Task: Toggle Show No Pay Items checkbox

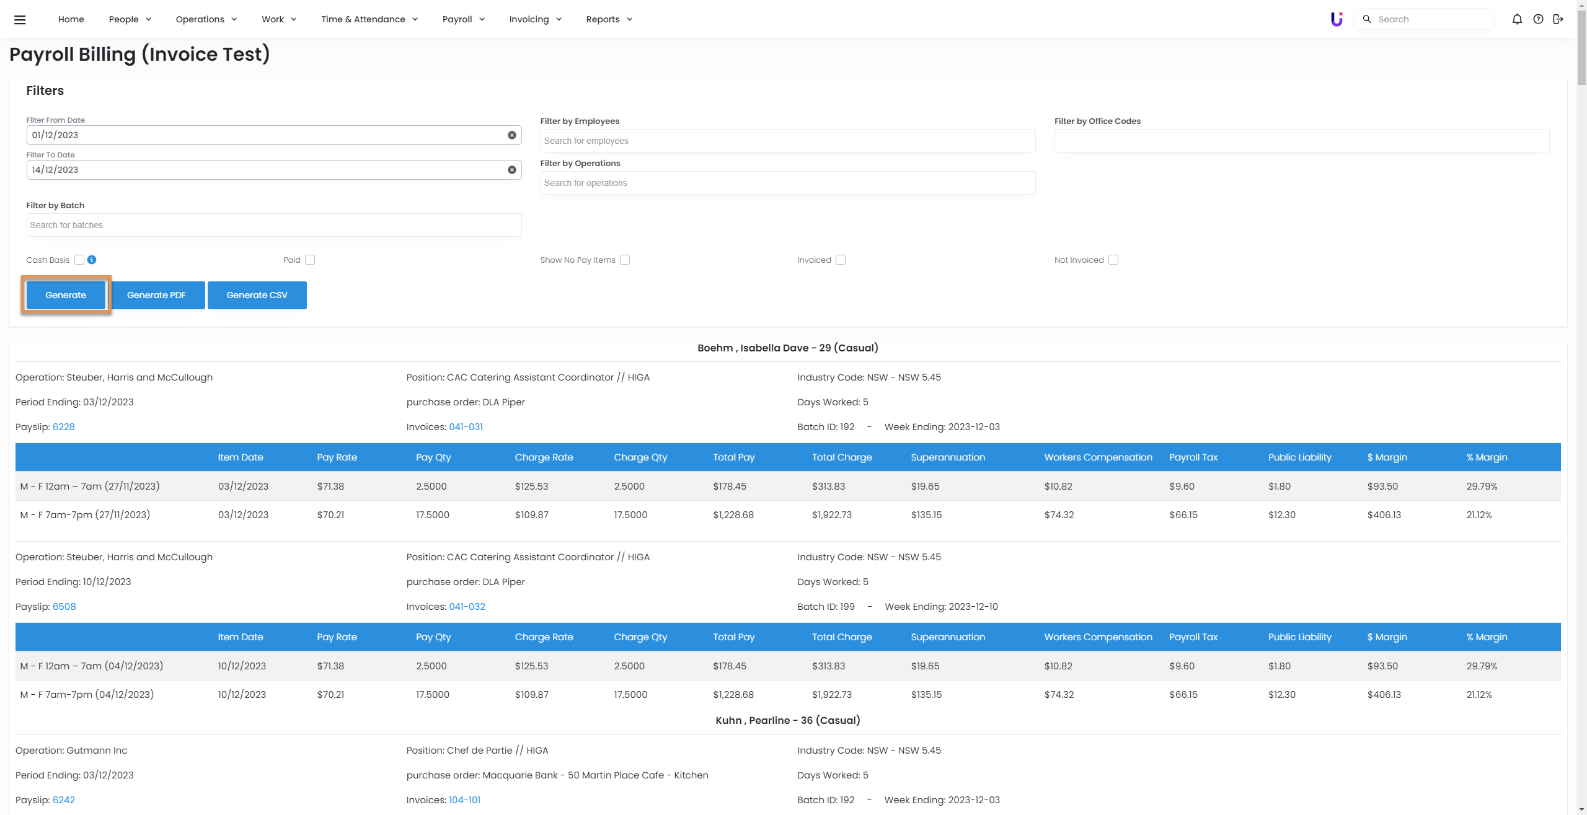Action: pos(625,260)
